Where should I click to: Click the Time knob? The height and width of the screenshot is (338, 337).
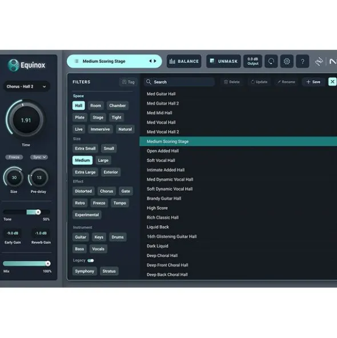coord(26,120)
